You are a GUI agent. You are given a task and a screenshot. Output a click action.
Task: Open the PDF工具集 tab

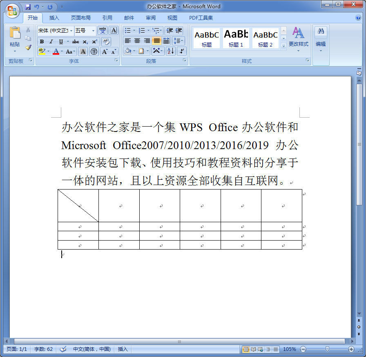coord(201,18)
